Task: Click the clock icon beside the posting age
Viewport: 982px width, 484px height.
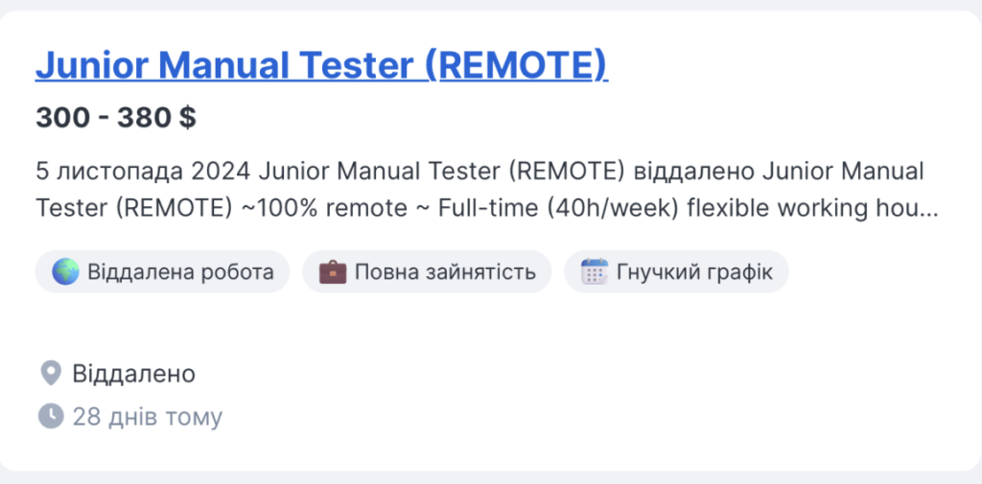Action: (50, 417)
